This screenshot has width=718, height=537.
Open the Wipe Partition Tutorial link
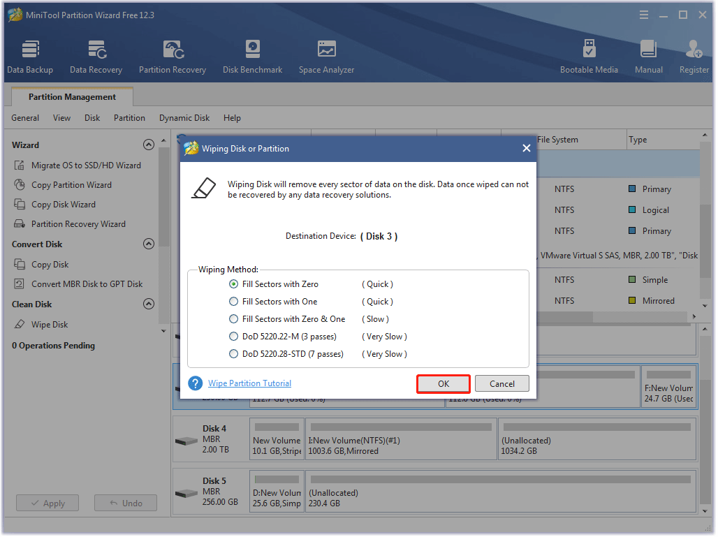[249, 383]
